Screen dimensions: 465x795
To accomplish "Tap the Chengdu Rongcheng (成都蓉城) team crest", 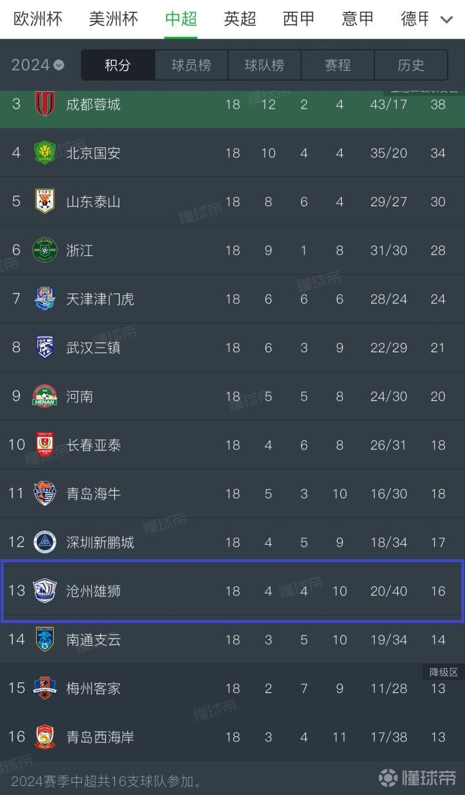I will point(45,104).
